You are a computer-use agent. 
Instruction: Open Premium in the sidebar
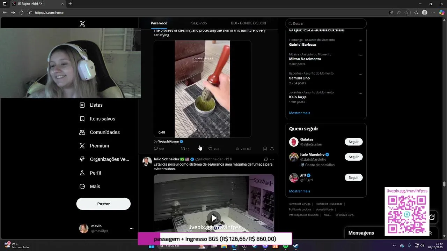pyautogui.click(x=94, y=146)
